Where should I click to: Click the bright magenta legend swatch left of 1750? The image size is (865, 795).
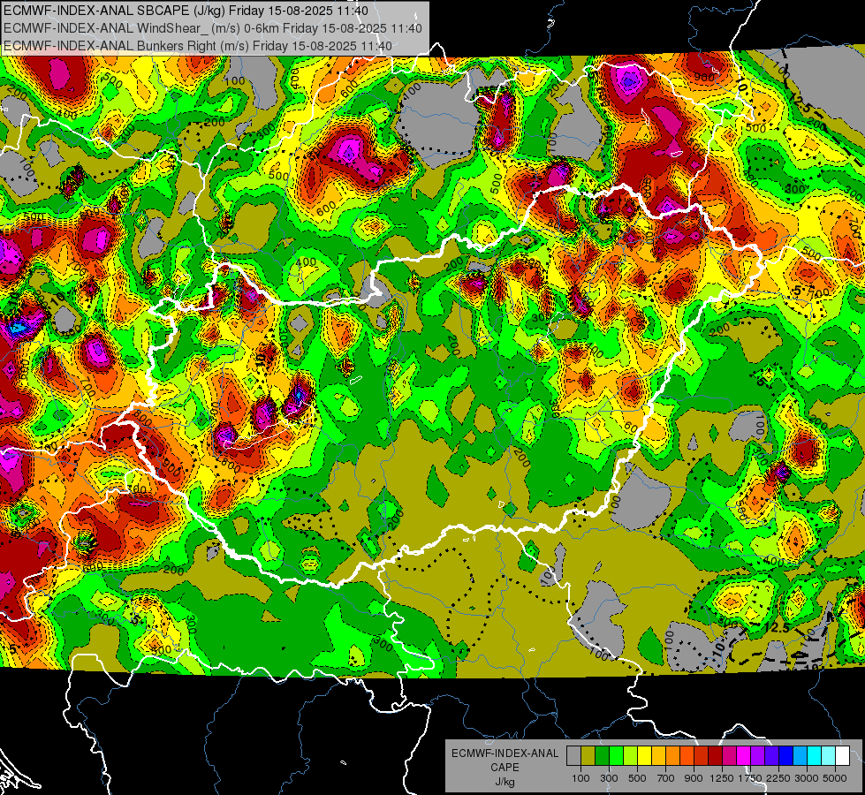[744, 756]
